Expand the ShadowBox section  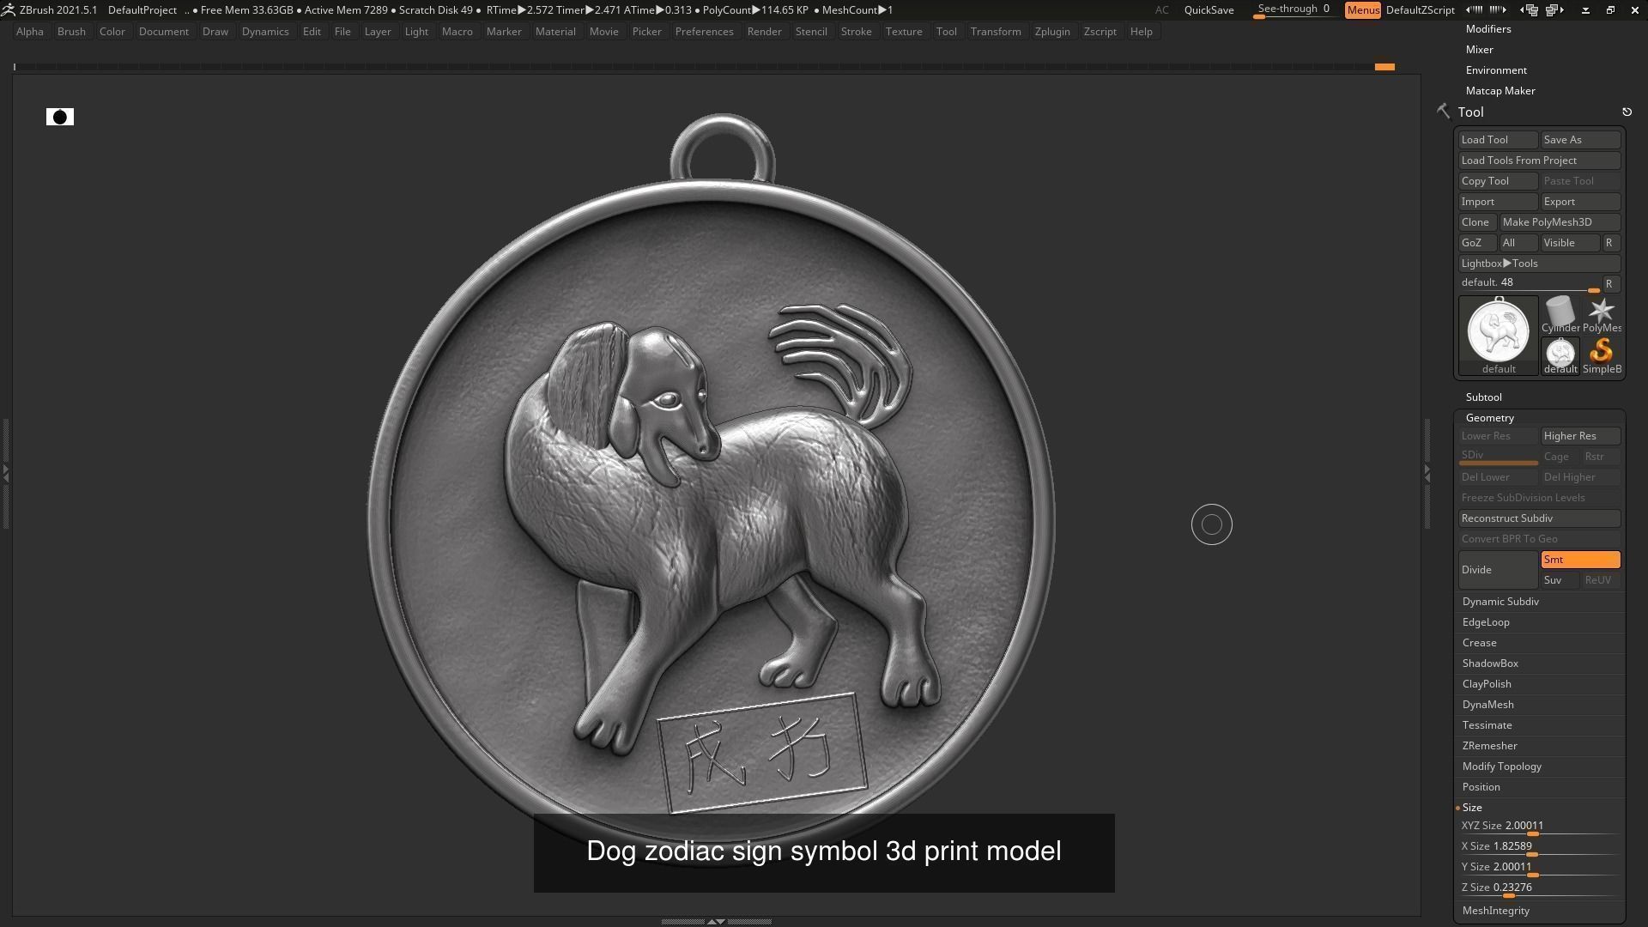(x=1490, y=663)
